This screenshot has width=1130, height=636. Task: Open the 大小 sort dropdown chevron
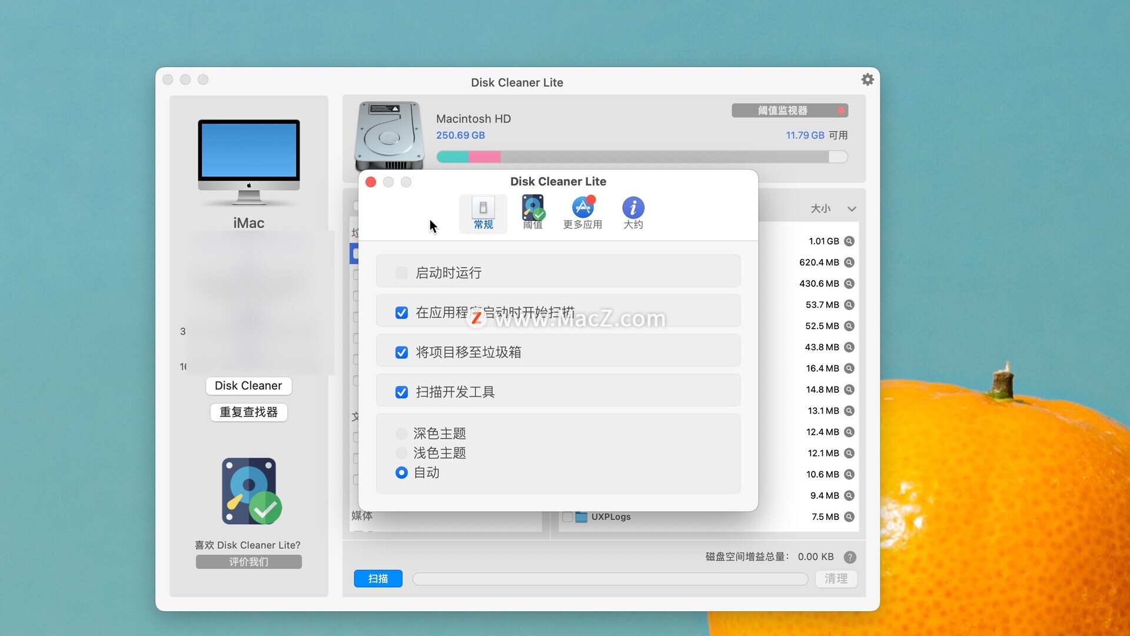click(x=852, y=209)
